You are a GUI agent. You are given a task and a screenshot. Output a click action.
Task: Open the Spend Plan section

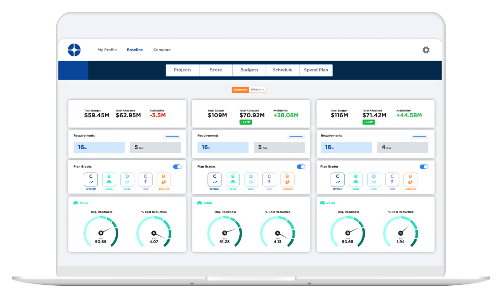point(316,70)
